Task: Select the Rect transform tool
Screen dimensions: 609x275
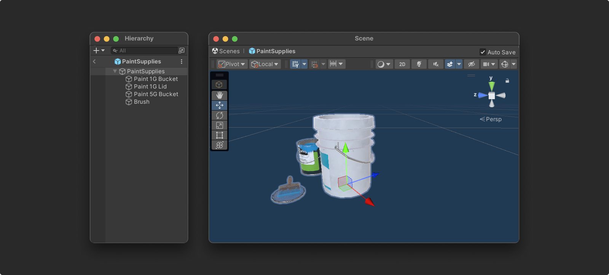Action: pos(220,135)
